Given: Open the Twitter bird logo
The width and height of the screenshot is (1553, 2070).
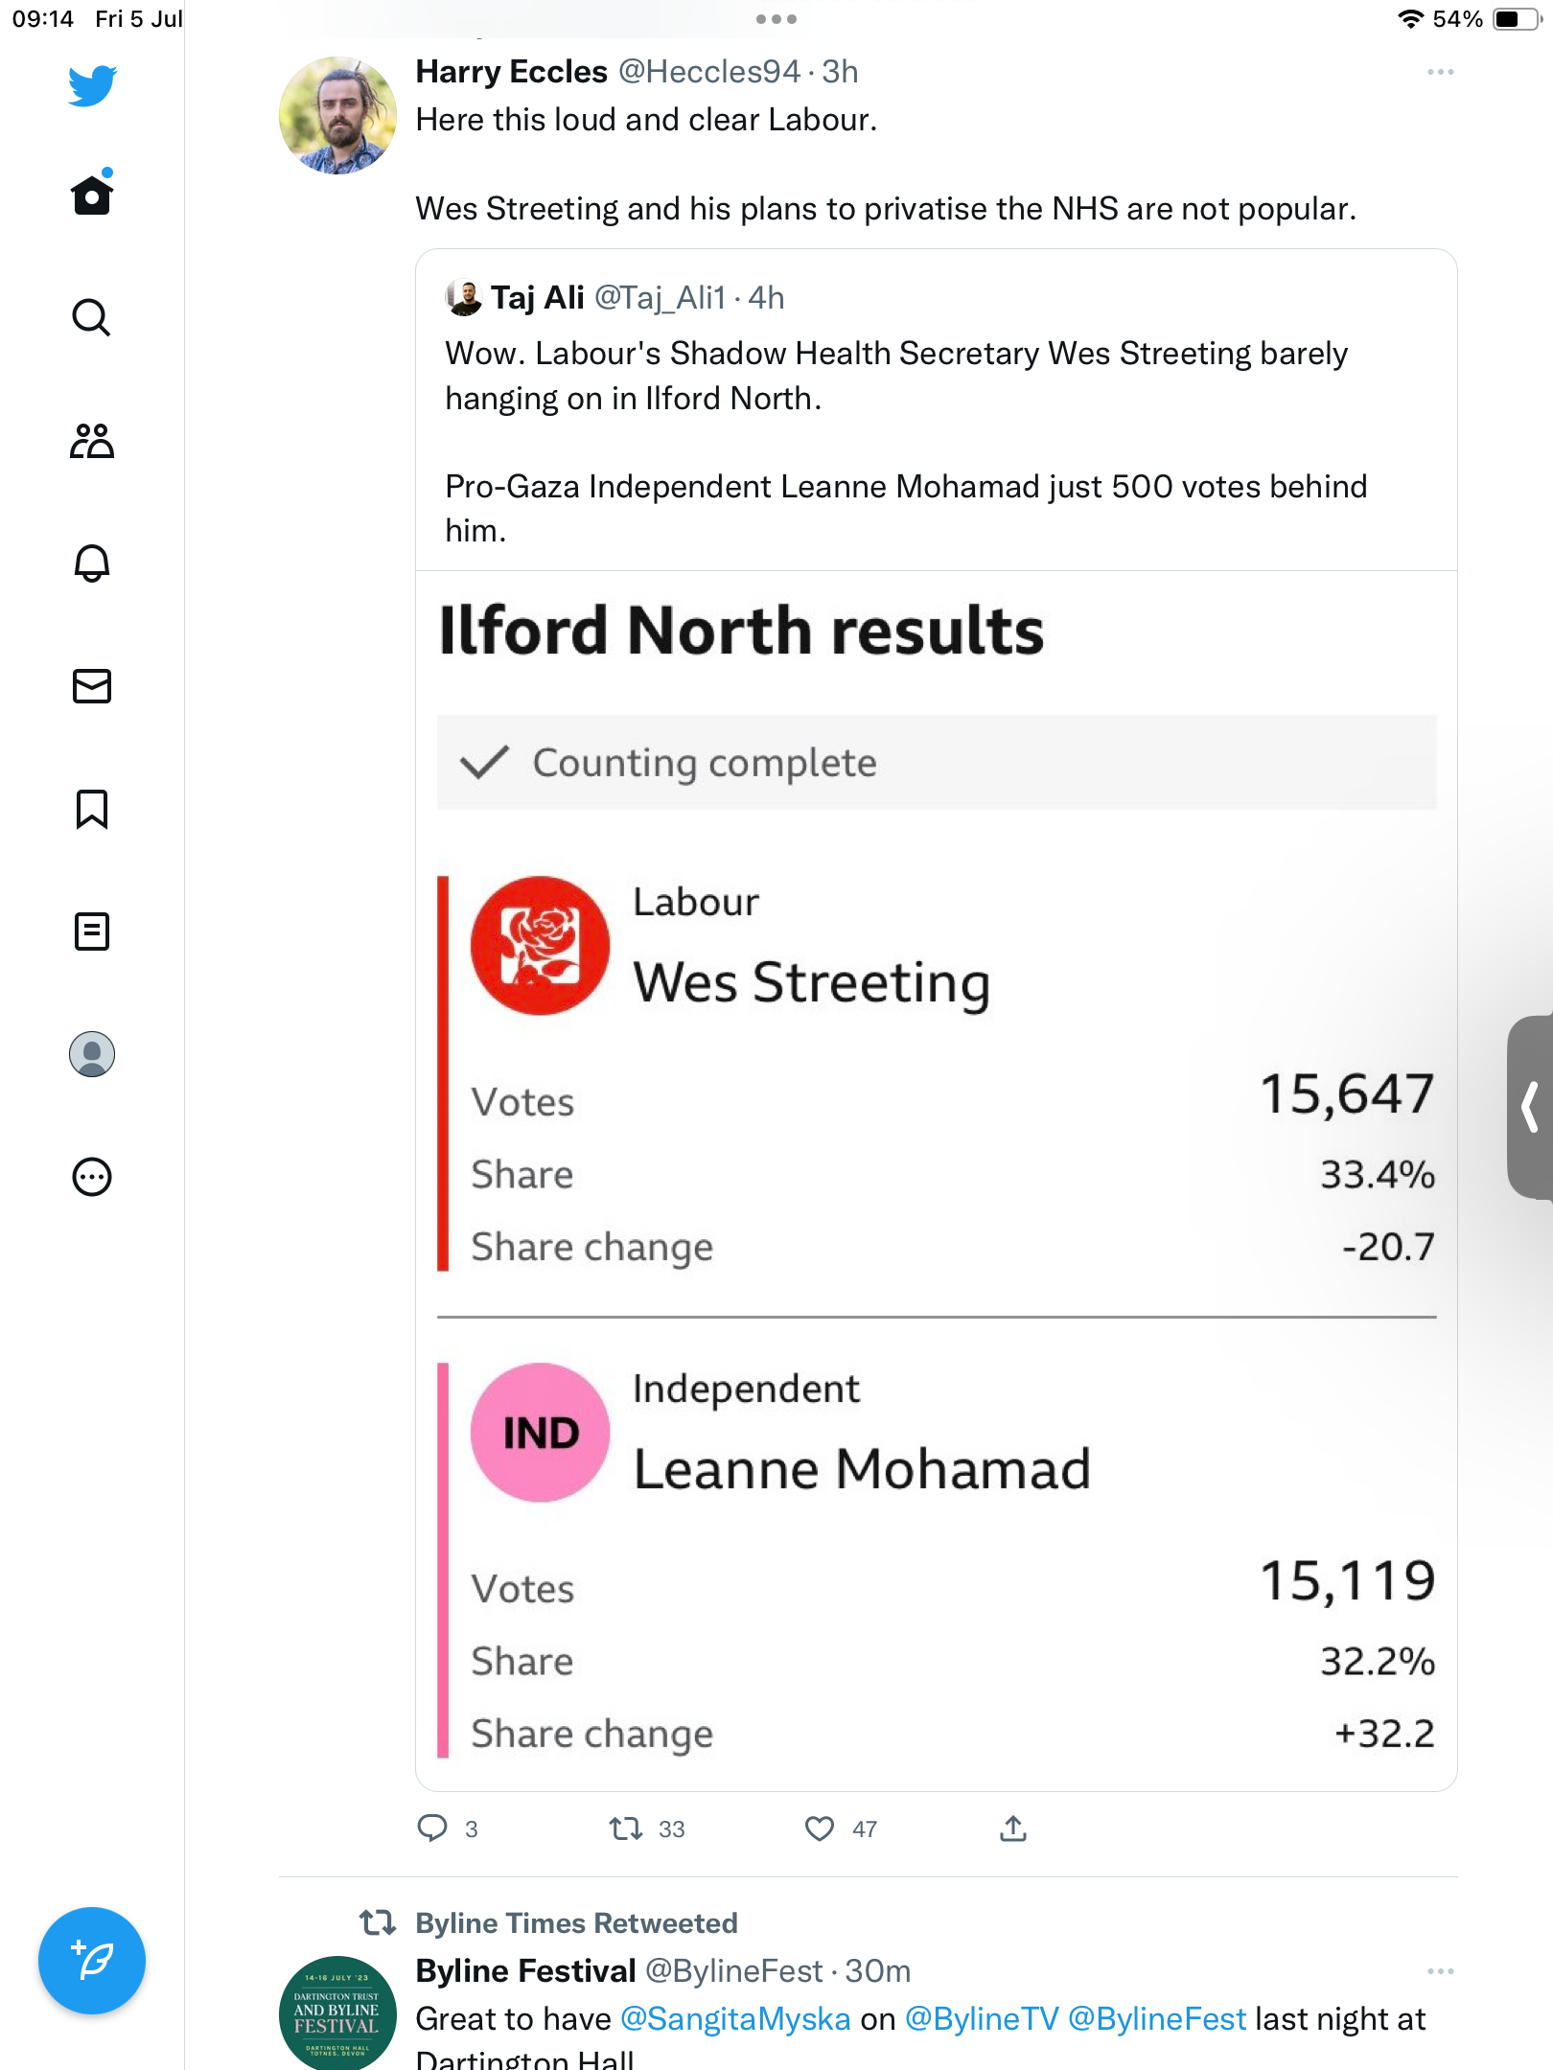Looking at the screenshot, I should (92, 85).
